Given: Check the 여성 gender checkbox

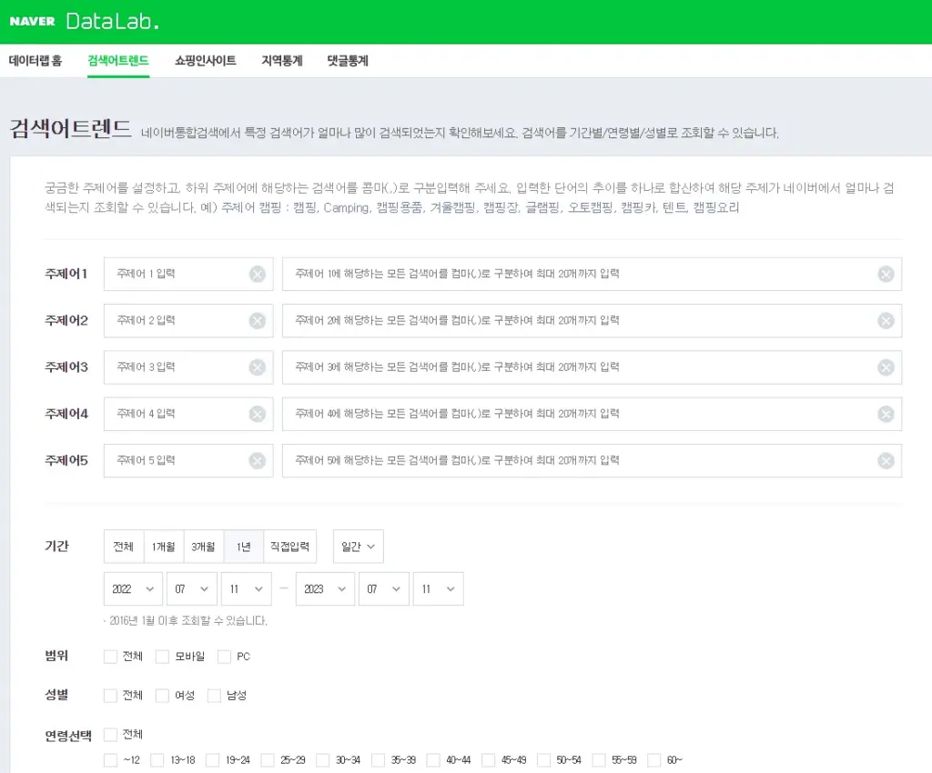Looking at the screenshot, I should point(162,696).
